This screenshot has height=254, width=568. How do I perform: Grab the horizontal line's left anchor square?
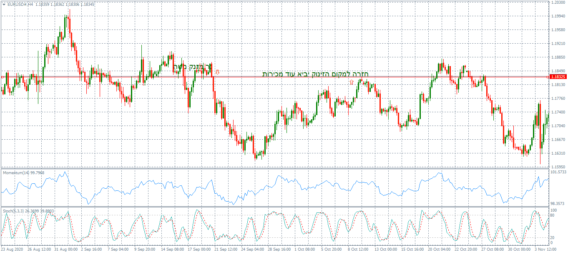coord(2,77)
